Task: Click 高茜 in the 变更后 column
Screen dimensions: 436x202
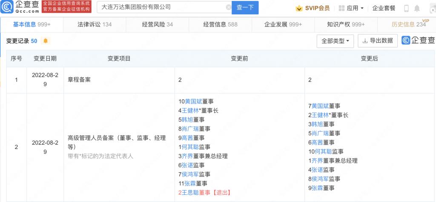Action: point(317,143)
